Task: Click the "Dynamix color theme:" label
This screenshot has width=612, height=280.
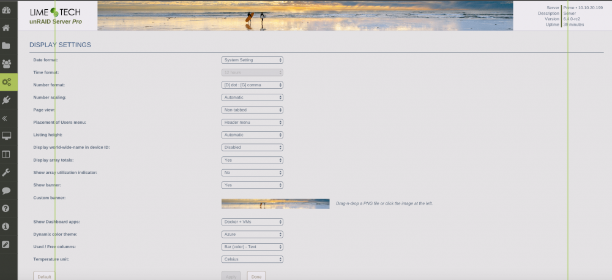Action: point(56,234)
